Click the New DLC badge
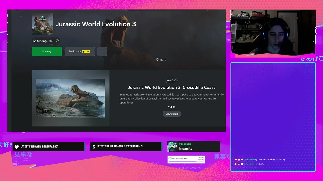The width and height of the screenshot is (323, 181). coord(171,80)
